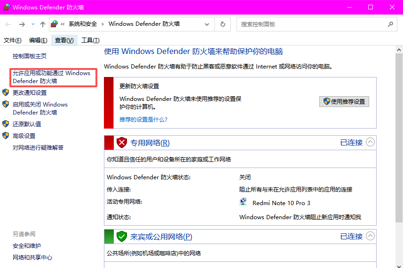The width and height of the screenshot is (403, 268).
Task: Click shield icon beside 还原默认值
Action: coord(6,124)
